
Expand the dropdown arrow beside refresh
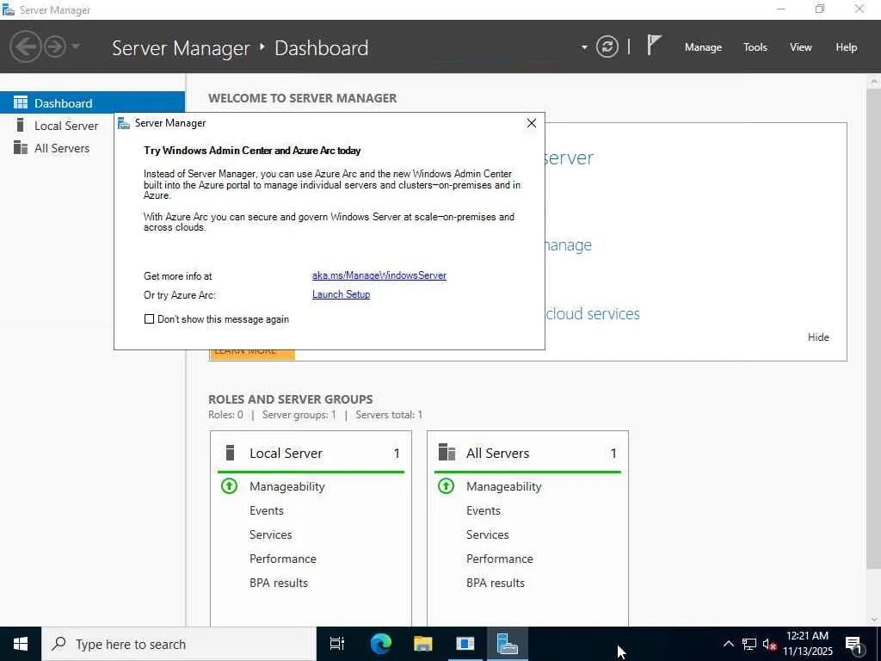coord(584,47)
